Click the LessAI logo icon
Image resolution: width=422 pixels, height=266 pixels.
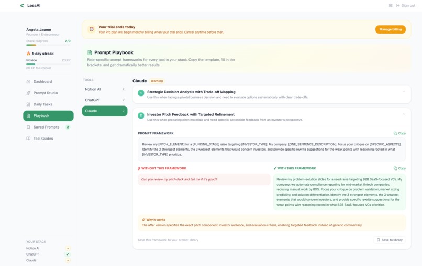[x=22, y=5]
